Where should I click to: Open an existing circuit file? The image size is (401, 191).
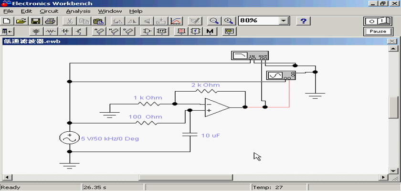(21, 21)
